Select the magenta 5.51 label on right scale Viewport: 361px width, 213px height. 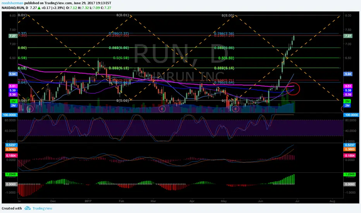[348, 86]
